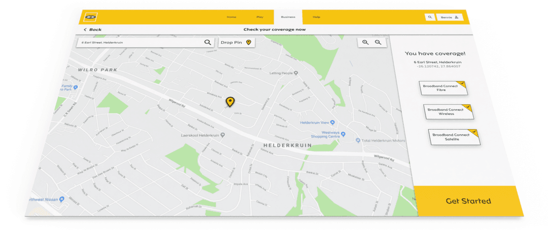Go to the Home menu item
Image resolution: width=548 pixels, height=230 pixels.
231,17
